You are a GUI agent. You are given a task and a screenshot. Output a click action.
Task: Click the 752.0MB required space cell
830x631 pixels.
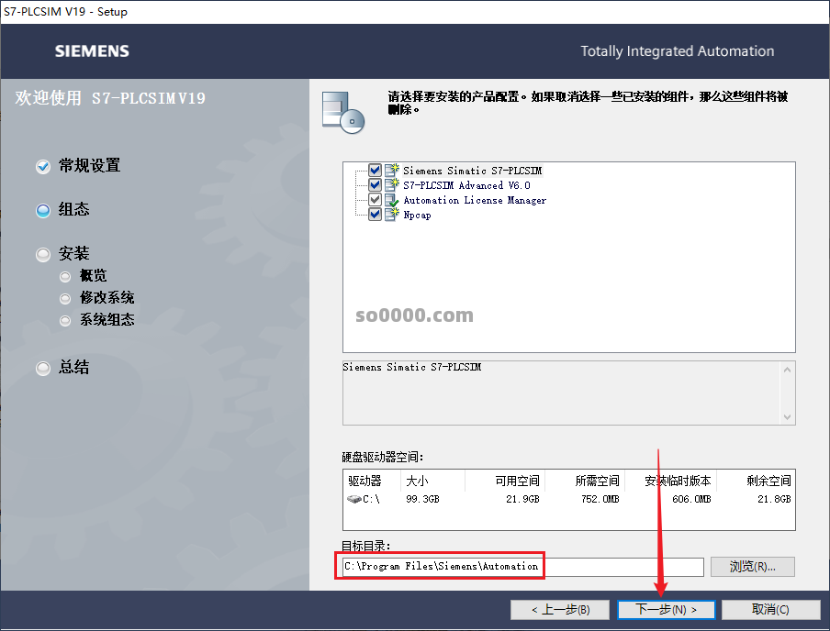point(600,499)
